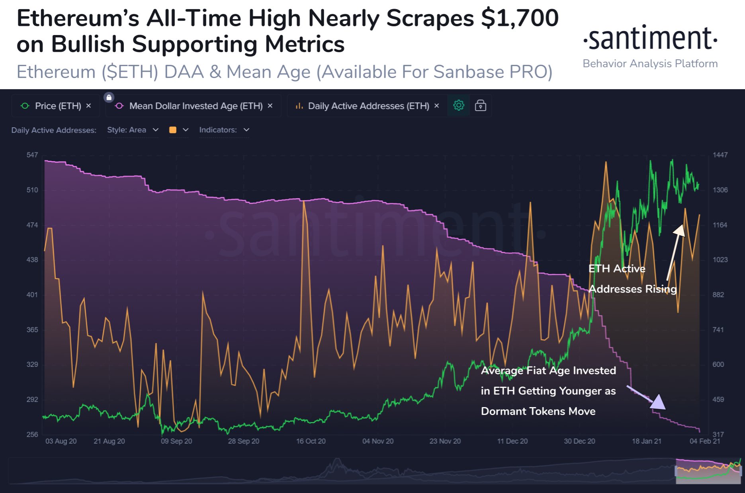Click the orange color swatch for Daily Active Addresses

point(173,130)
